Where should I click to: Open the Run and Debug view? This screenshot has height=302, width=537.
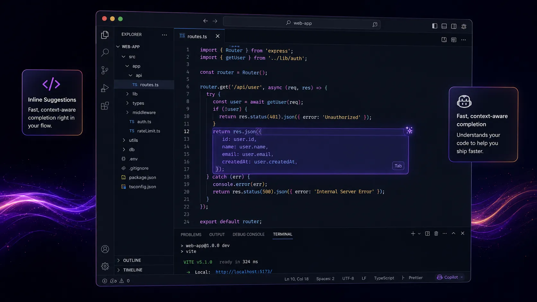coord(105,88)
